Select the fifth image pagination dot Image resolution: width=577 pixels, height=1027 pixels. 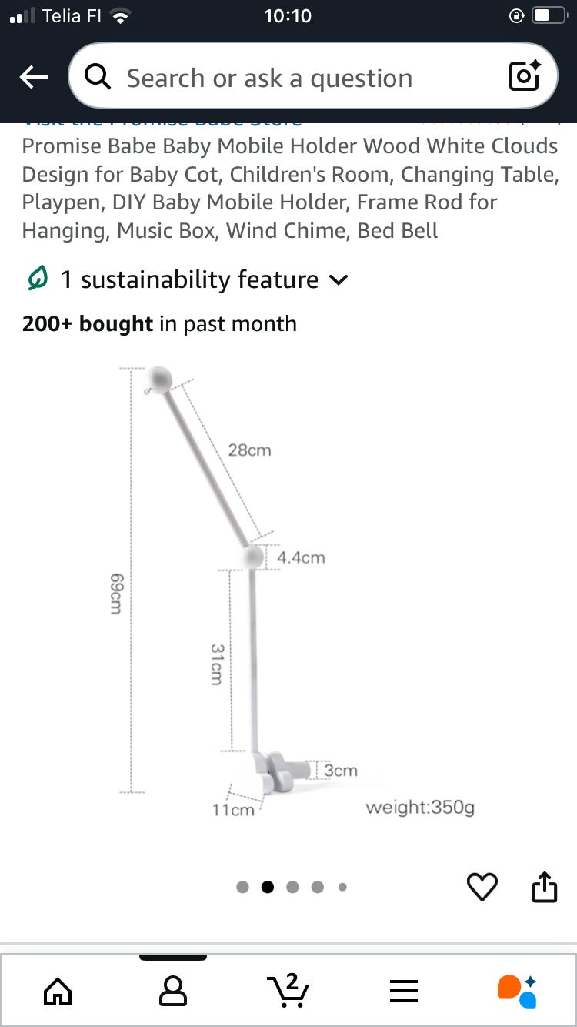pyautogui.click(x=342, y=887)
